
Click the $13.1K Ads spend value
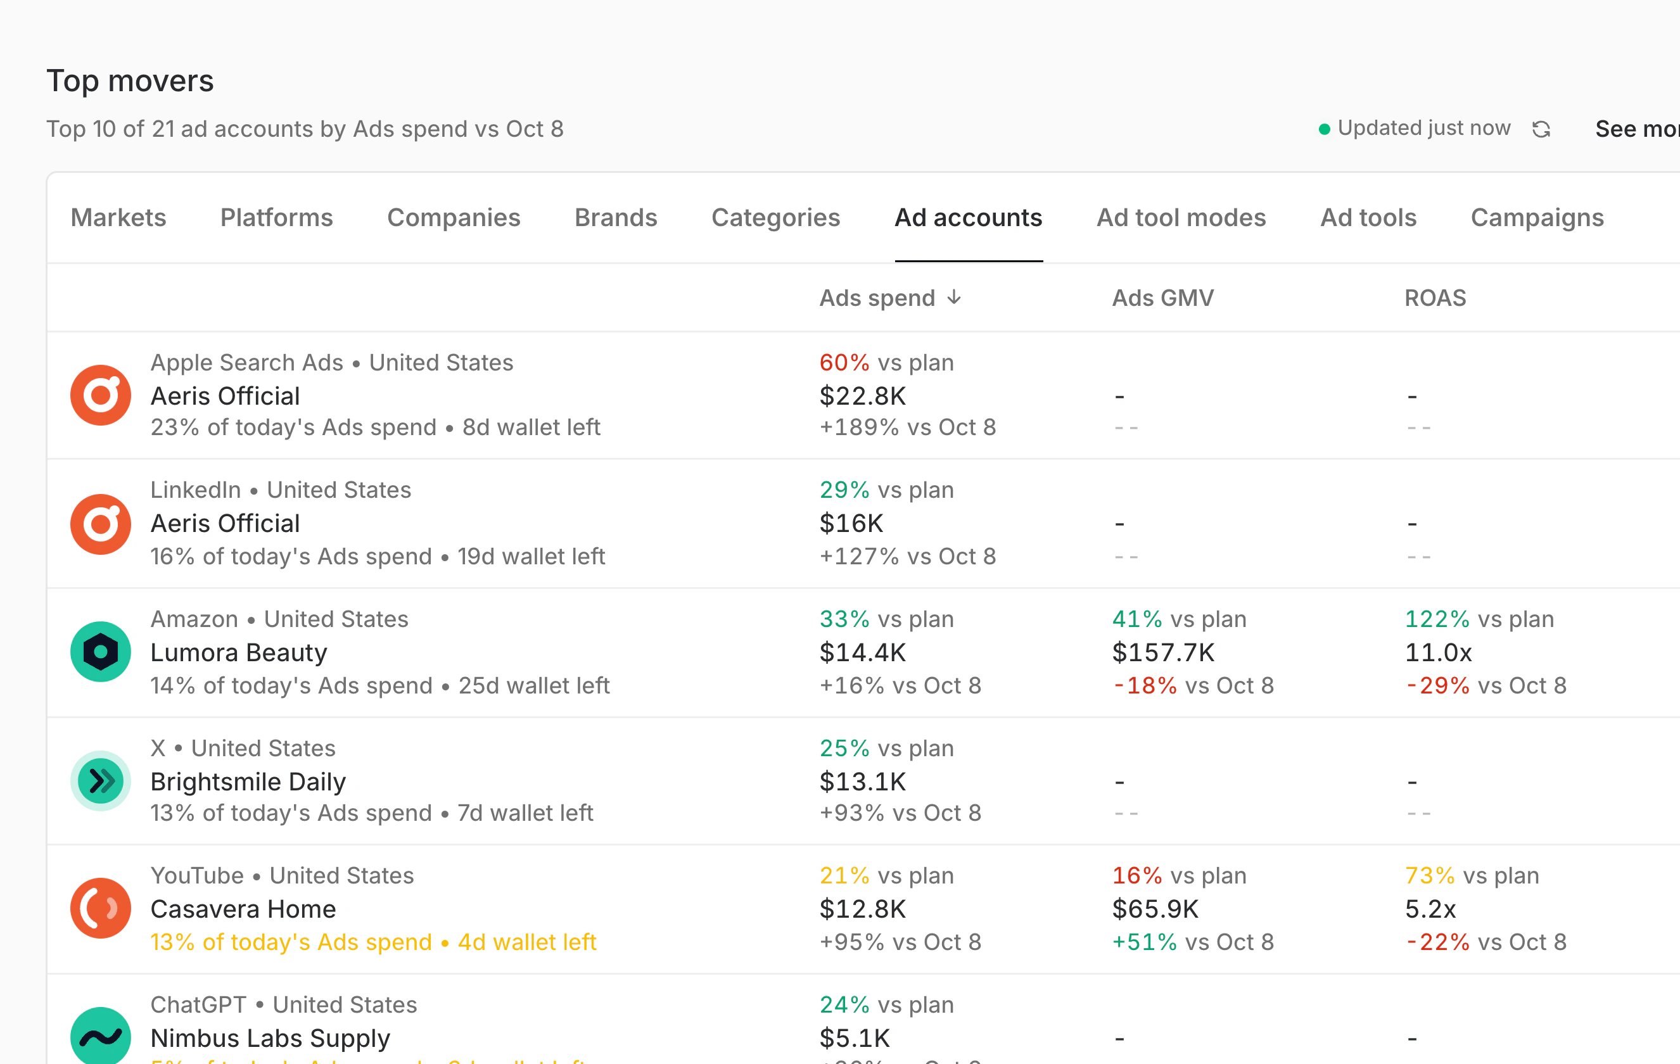(x=862, y=782)
